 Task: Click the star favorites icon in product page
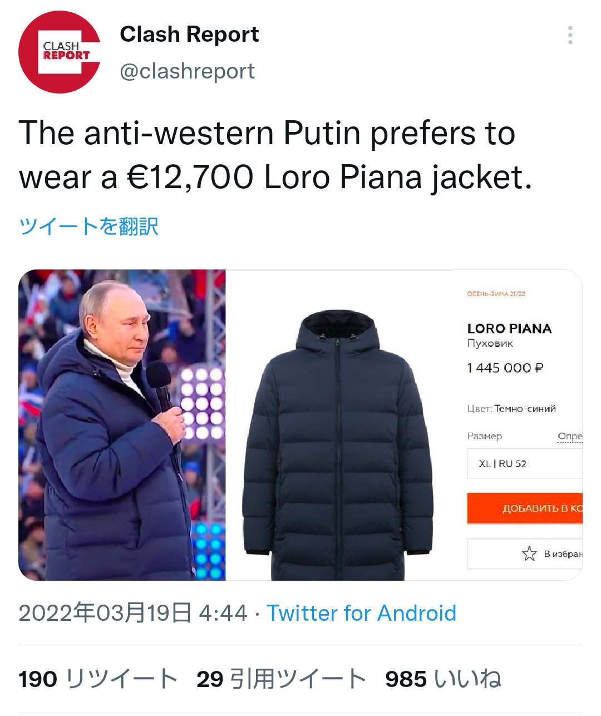click(529, 553)
